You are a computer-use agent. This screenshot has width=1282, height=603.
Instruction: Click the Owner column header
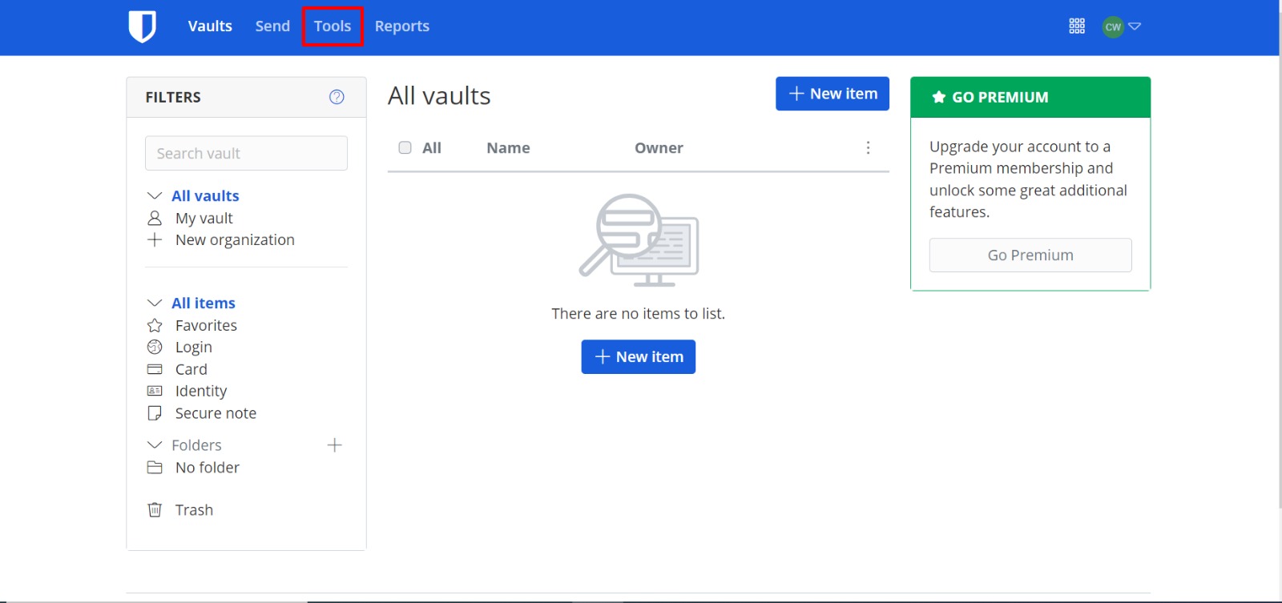pos(659,147)
